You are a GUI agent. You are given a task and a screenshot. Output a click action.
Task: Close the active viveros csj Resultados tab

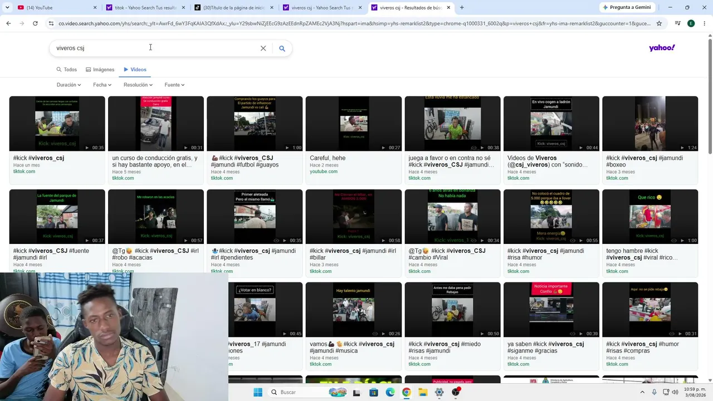click(450, 7)
